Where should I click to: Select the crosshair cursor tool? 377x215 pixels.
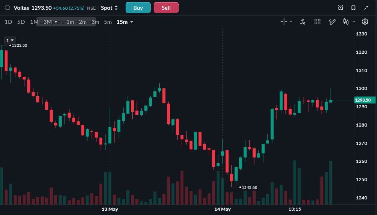pyautogui.click(x=284, y=21)
